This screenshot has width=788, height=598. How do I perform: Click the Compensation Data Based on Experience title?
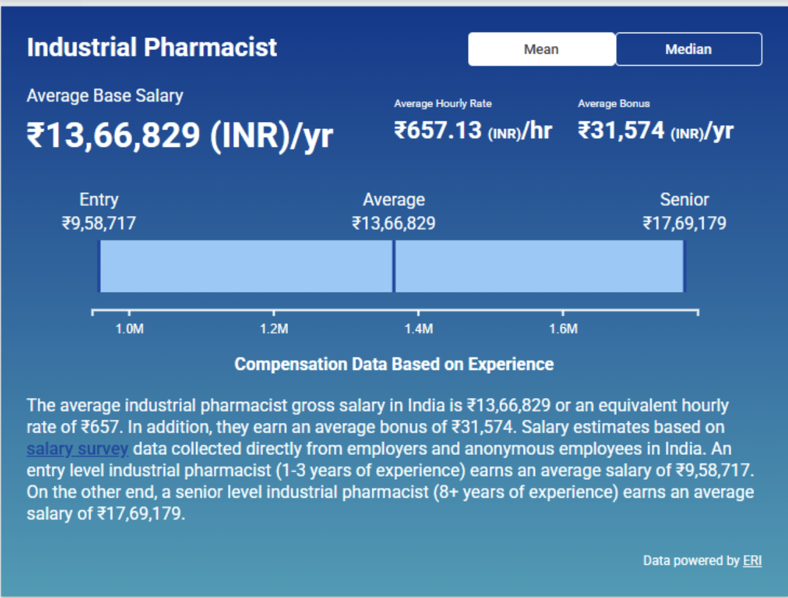point(393,364)
